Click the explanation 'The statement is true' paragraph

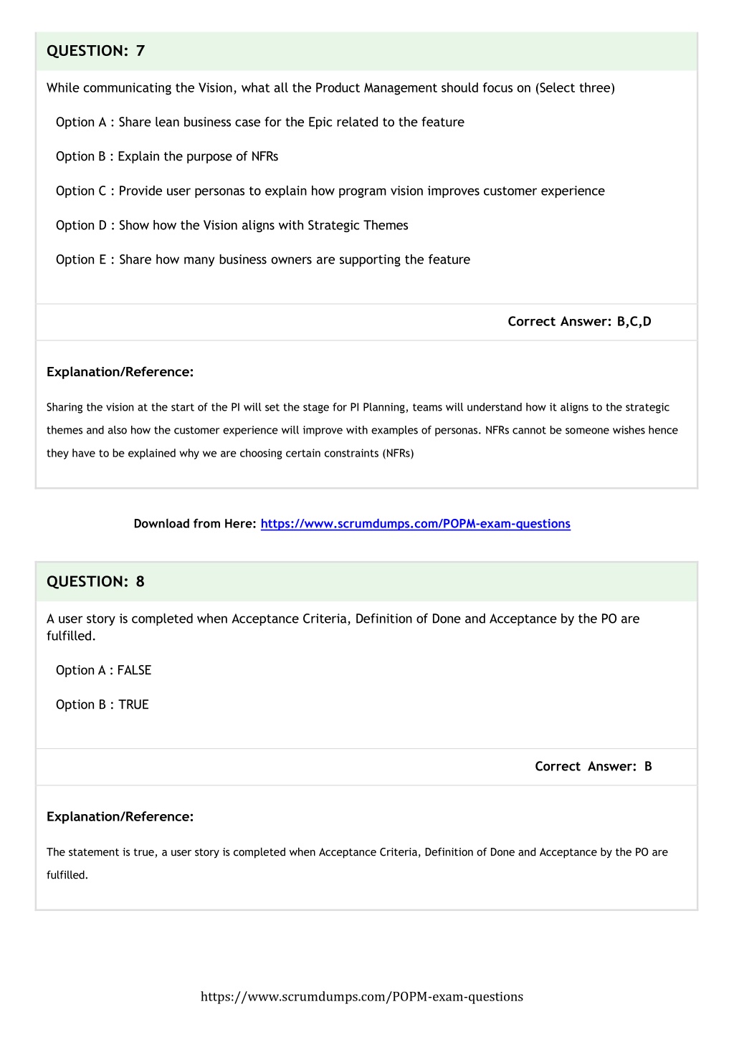tap(357, 864)
